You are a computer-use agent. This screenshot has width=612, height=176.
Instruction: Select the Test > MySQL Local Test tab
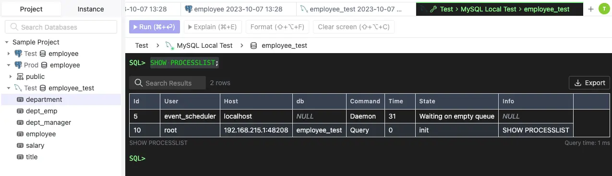tap(500, 9)
